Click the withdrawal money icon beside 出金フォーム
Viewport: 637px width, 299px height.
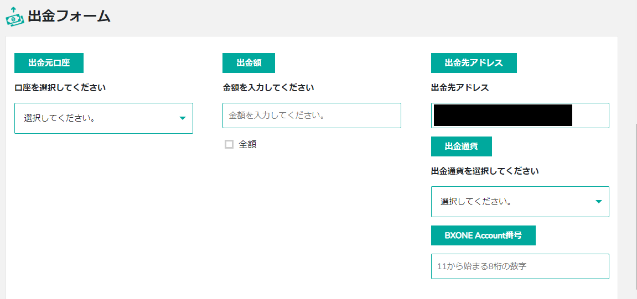(x=15, y=18)
